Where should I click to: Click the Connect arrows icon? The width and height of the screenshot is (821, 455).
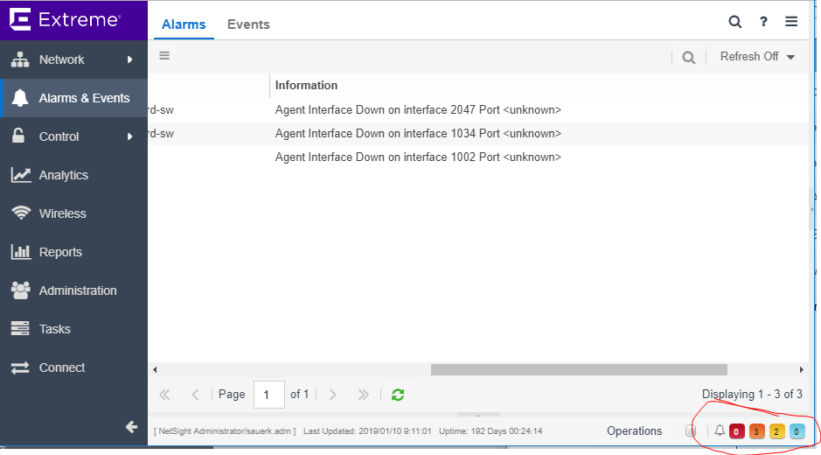pyautogui.click(x=20, y=367)
